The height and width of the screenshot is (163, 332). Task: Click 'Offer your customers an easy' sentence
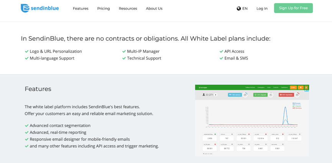(89, 114)
